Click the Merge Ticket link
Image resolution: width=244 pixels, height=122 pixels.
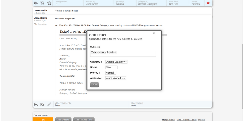click(169, 120)
